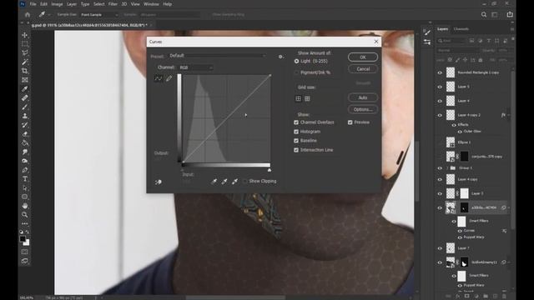
Task: Enable the Show Clipping checkbox
Action: 244,182
